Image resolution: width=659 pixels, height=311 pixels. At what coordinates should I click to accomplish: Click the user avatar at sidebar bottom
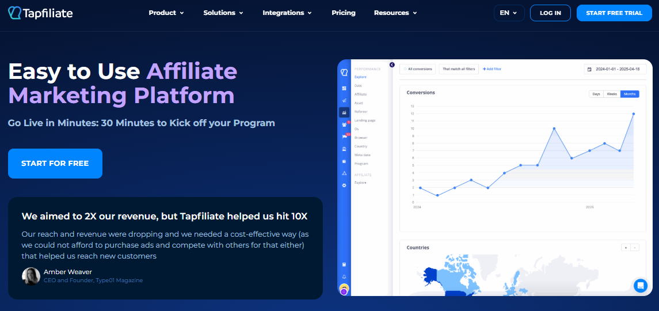[x=344, y=290]
